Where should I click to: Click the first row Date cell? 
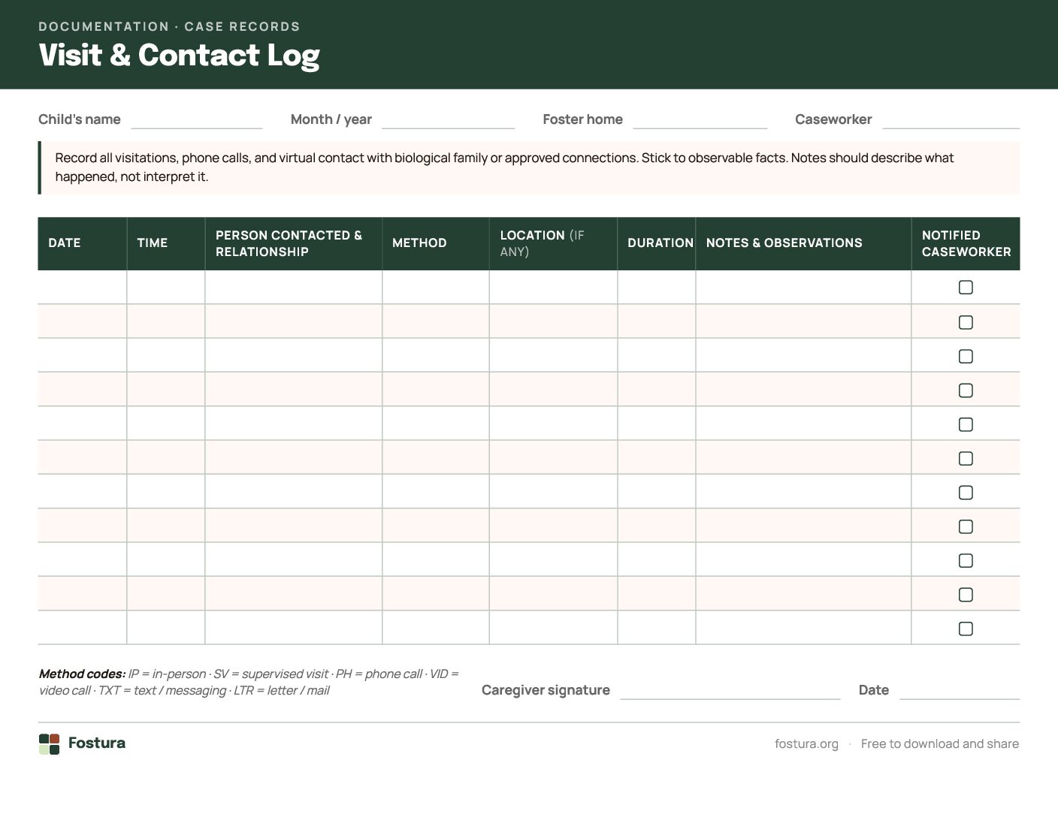[83, 287]
